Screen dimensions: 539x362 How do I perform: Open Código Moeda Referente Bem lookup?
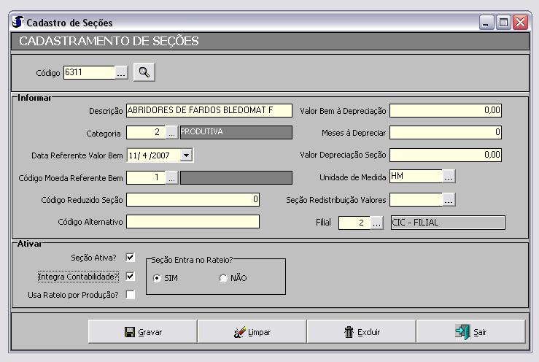click(171, 177)
